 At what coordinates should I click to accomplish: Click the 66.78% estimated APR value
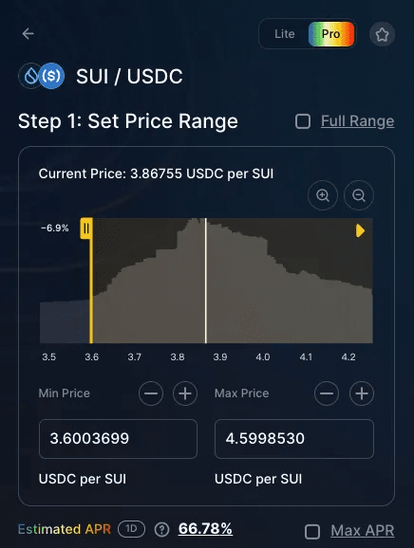tap(205, 529)
